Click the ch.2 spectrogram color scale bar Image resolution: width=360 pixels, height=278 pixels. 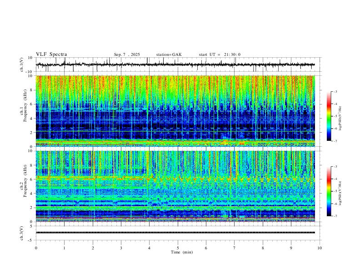coord(329,191)
